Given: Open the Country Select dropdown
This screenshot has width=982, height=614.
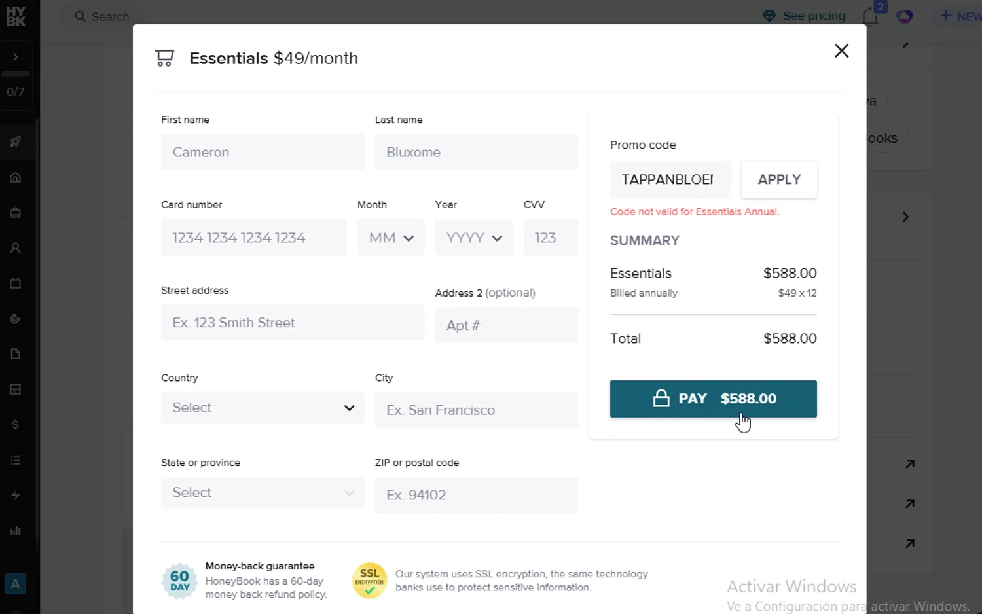Looking at the screenshot, I should pos(263,408).
